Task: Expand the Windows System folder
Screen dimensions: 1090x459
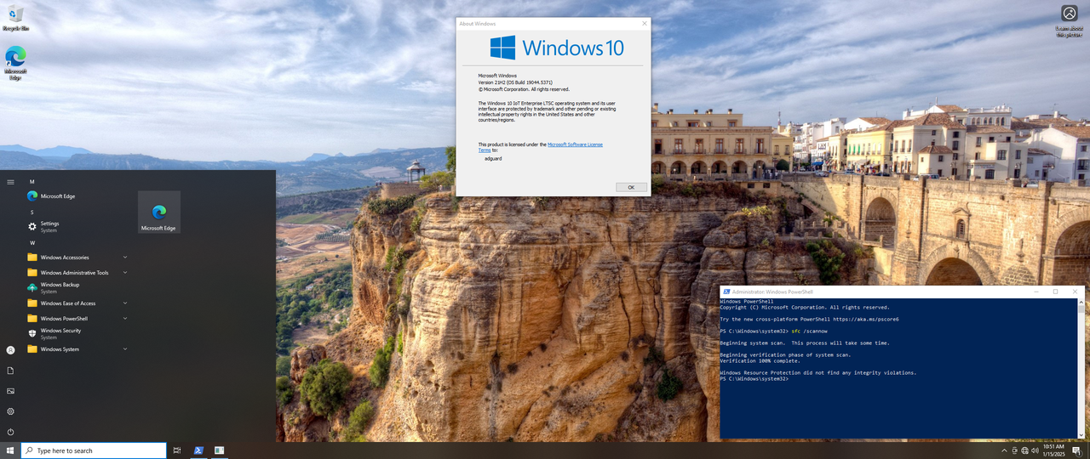Action: pos(77,349)
